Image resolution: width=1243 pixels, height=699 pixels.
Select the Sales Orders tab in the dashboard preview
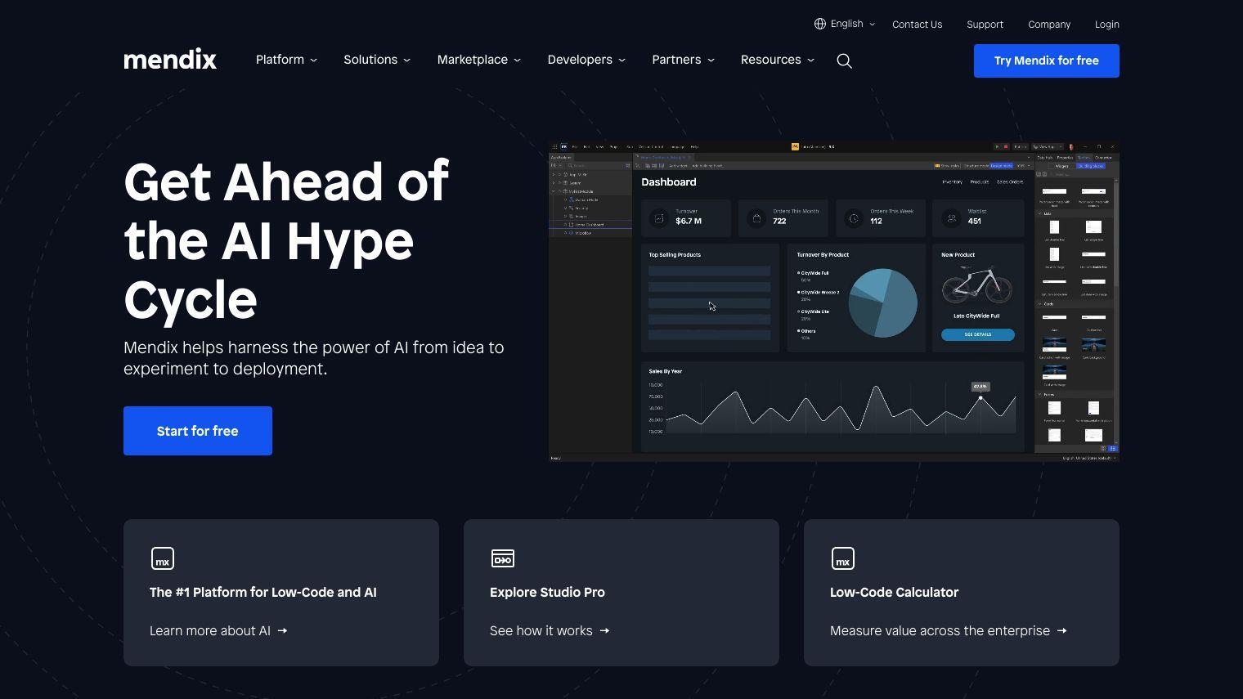pos(1009,181)
